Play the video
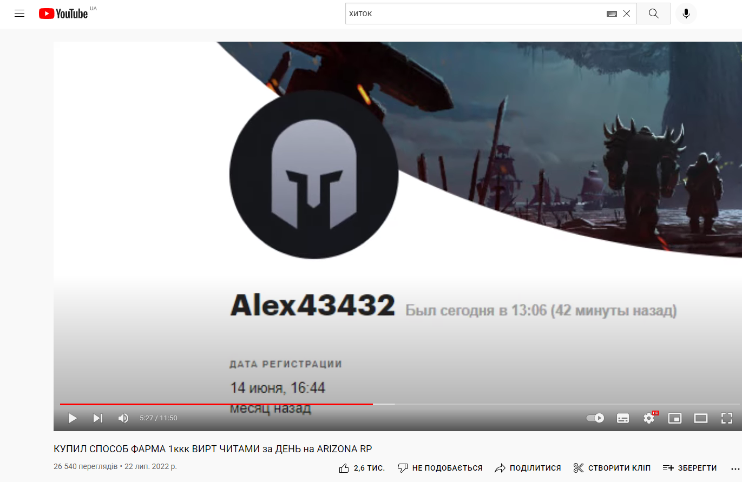 click(73, 418)
